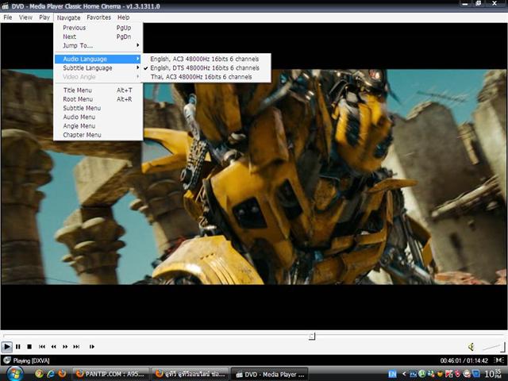
Task: Launch Internet Explorer from quick launch
Action: [51, 374]
